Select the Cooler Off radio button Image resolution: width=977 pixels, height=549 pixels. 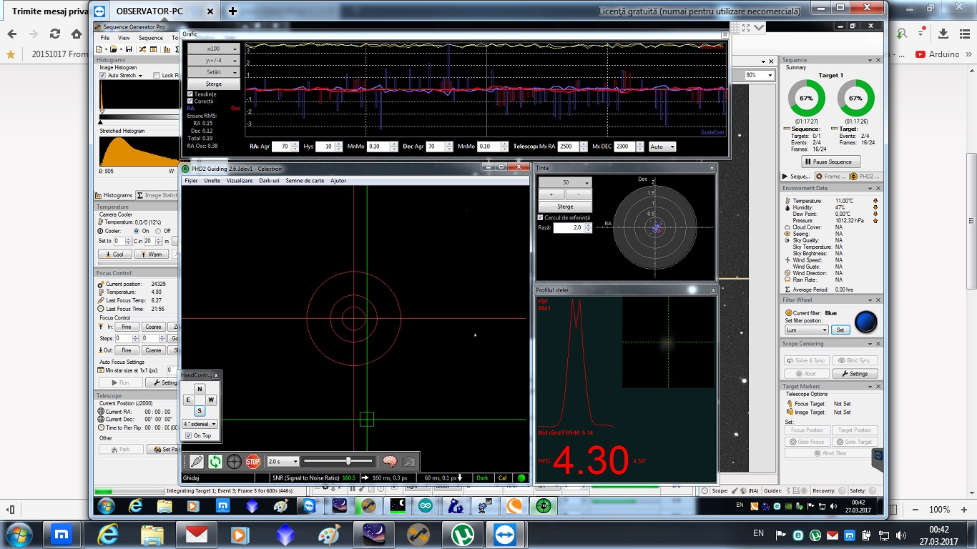coord(159,231)
